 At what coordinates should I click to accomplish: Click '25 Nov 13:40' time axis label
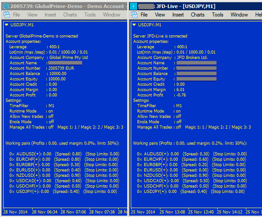click(201, 212)
